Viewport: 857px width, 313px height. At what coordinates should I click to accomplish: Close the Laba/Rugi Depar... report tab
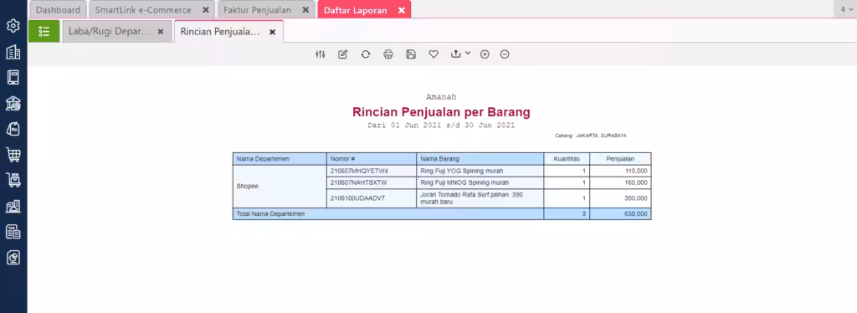[161, 32]
